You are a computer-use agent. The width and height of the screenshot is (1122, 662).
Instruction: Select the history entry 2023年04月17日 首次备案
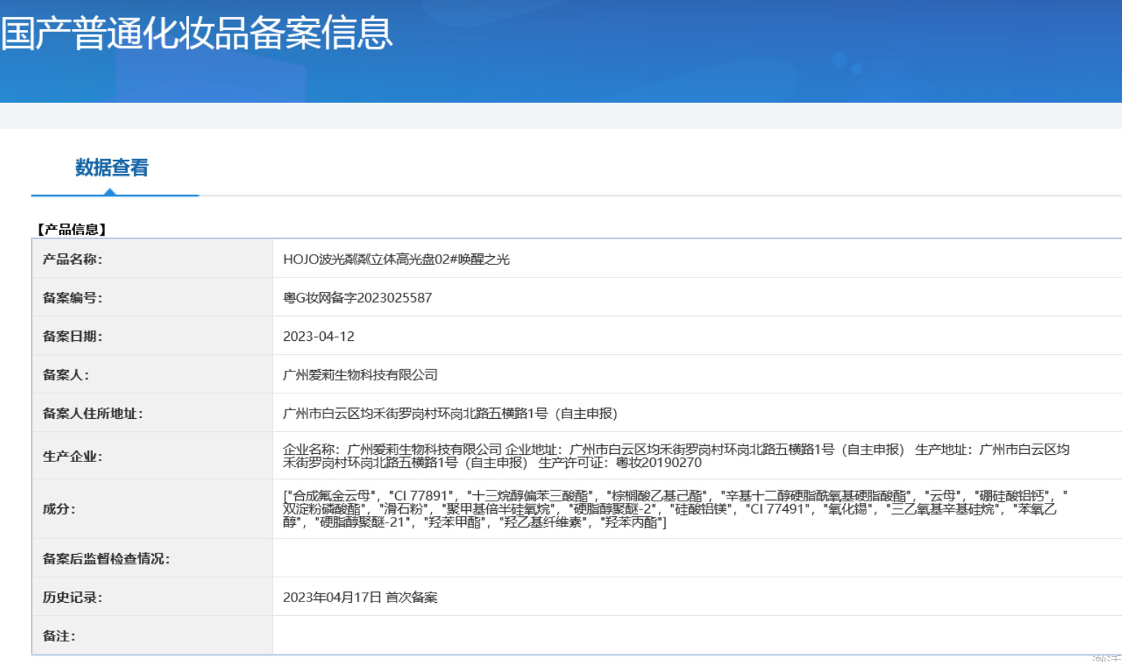point(360,598)
